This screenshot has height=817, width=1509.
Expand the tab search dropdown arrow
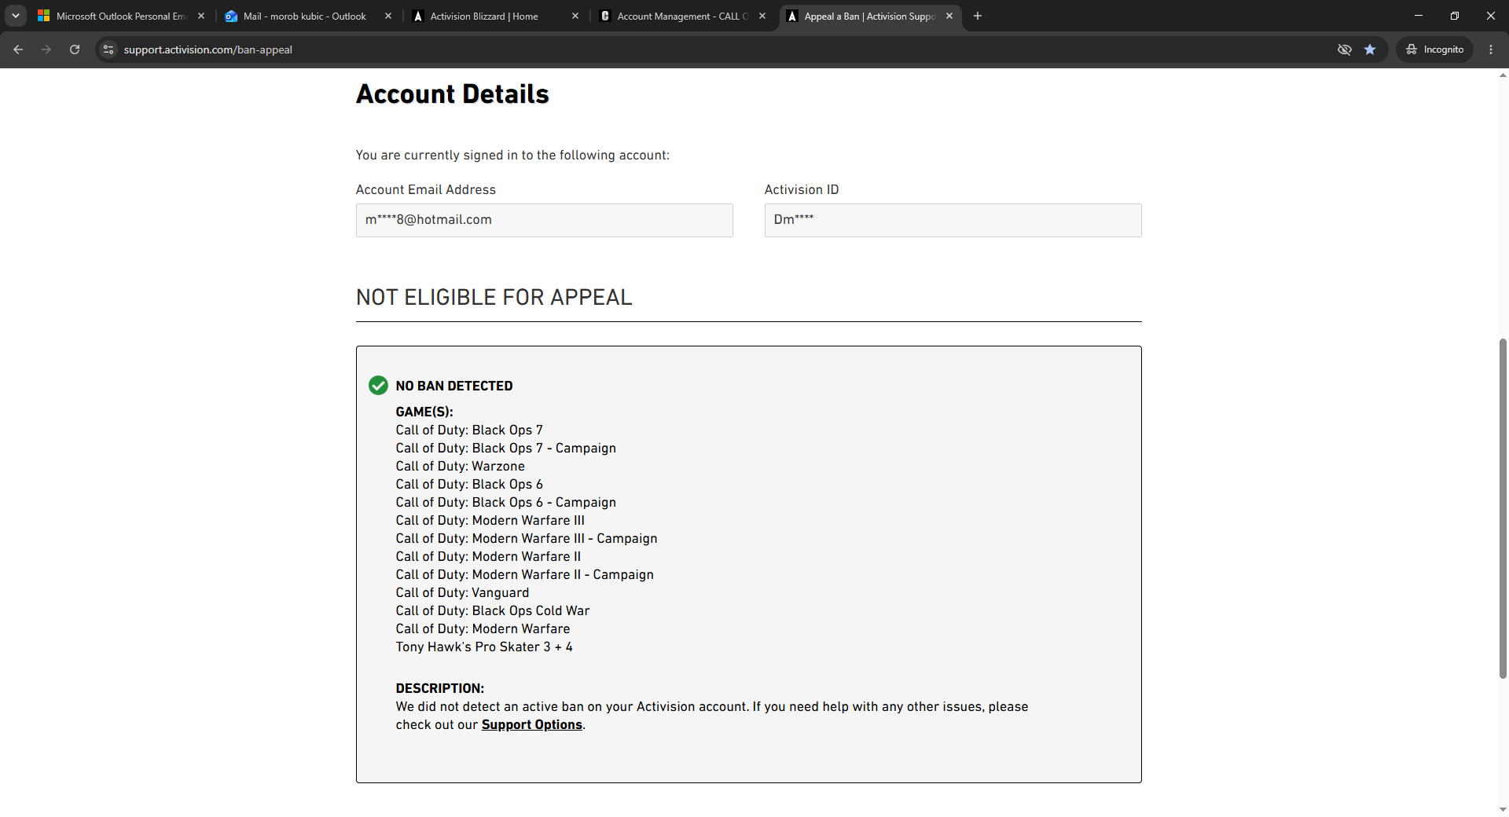[x=16, y=16]
